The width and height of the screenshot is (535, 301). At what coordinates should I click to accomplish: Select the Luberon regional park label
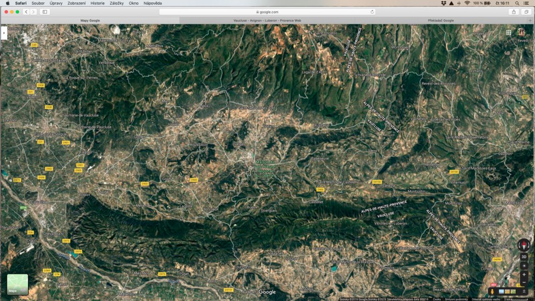(264, 168)
